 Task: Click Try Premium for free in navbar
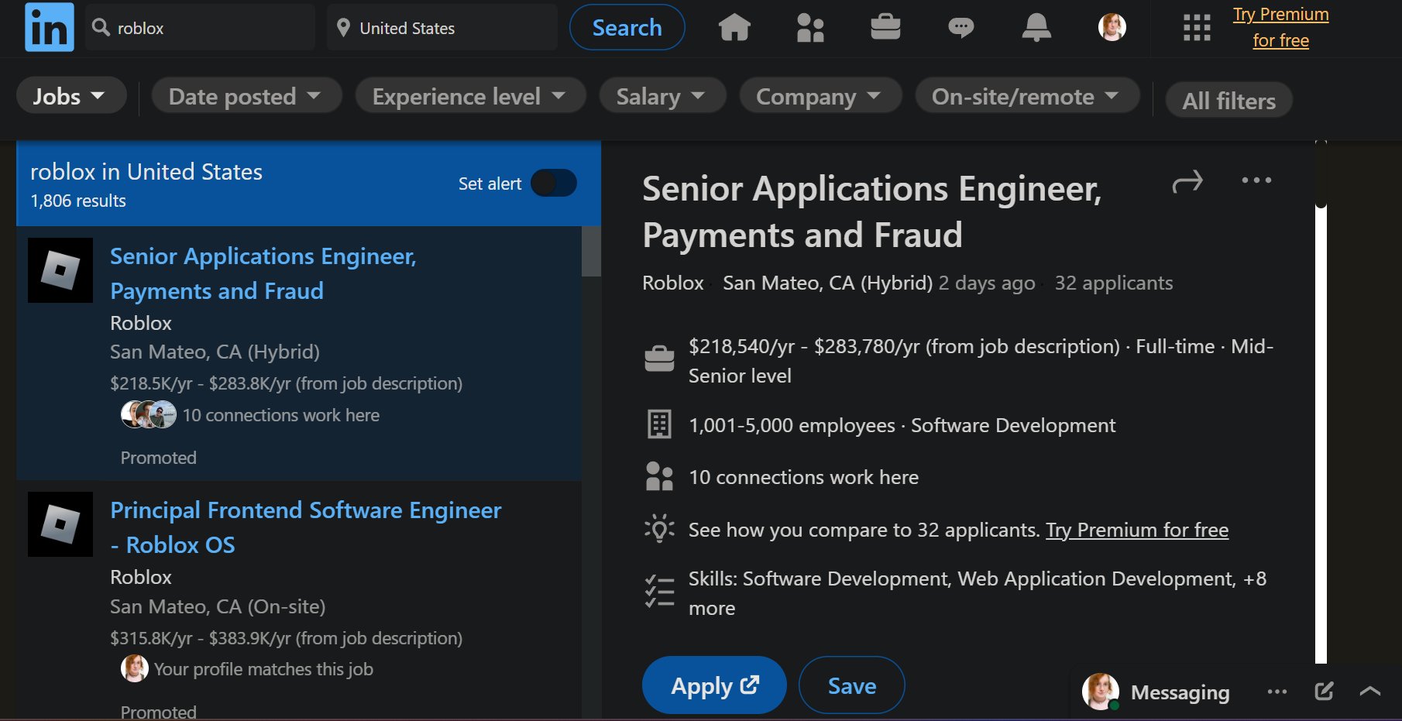tap(1281, 27)
